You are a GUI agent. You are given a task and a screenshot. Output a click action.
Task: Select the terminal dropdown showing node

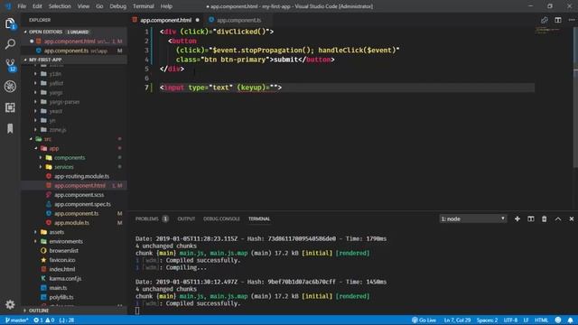pos(473,218)
